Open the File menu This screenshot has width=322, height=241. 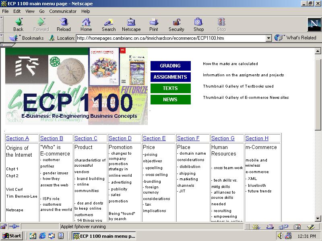[5, 11]
